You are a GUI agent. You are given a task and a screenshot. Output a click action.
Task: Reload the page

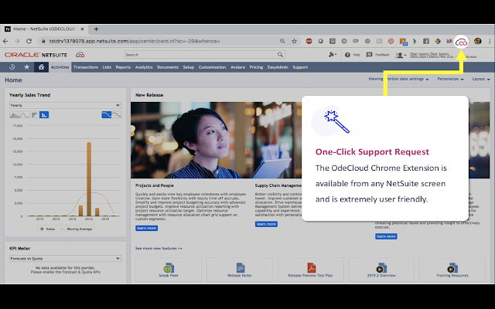29,41
